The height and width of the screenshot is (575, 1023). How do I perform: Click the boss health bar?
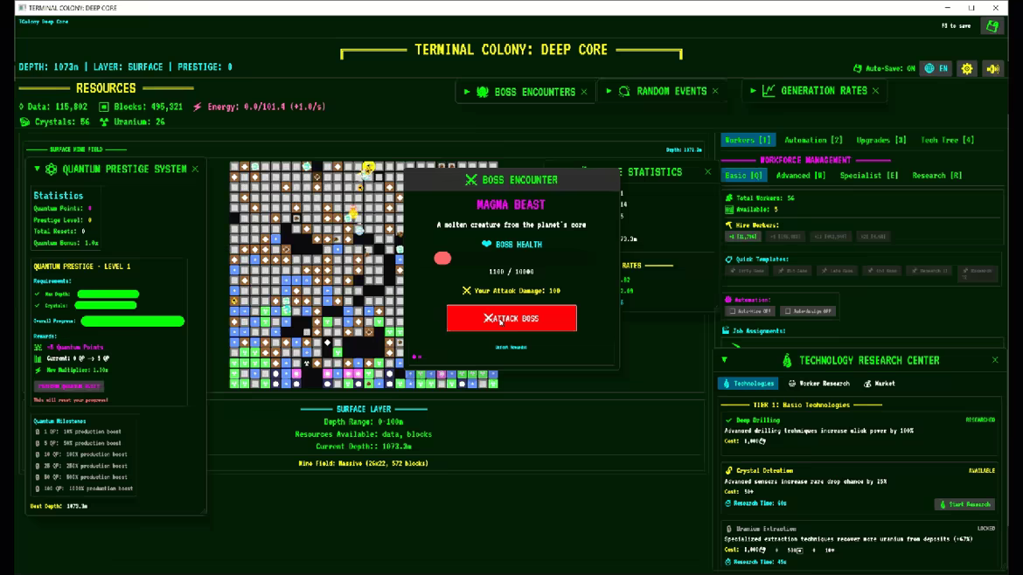pyautogui.click(x=511, y=258)
